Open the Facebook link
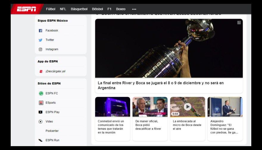Image resolution: width=262 pixels, height=150 pixels. tap(52, 31)
